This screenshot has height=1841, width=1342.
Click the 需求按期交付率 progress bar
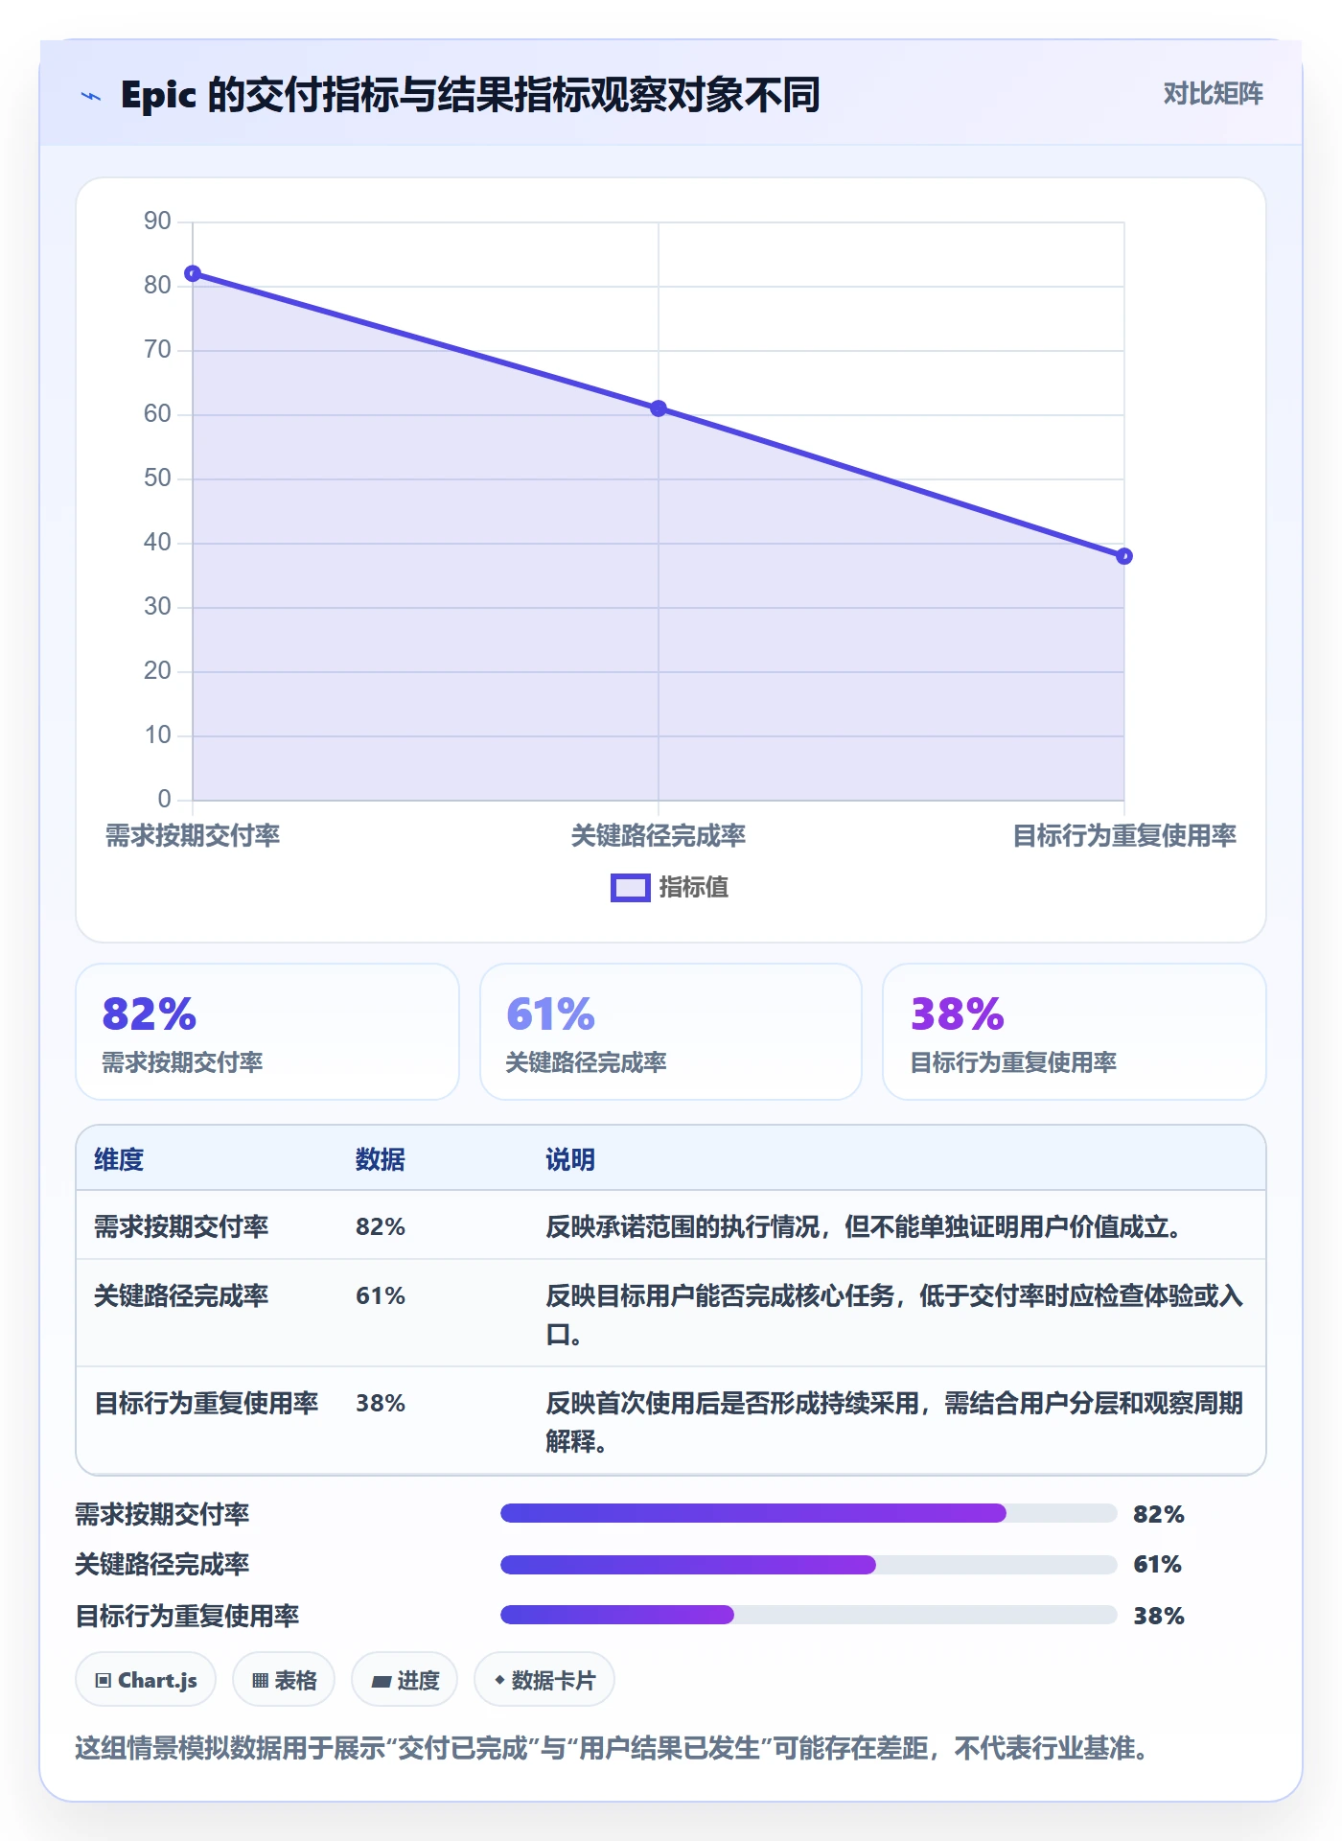coord(809,1513)
